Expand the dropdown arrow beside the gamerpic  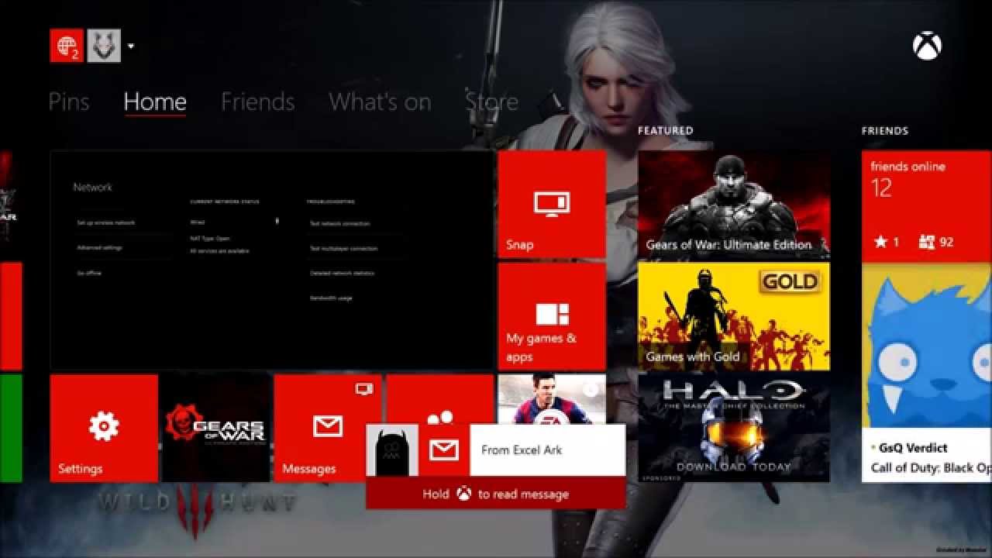point(131,46)
